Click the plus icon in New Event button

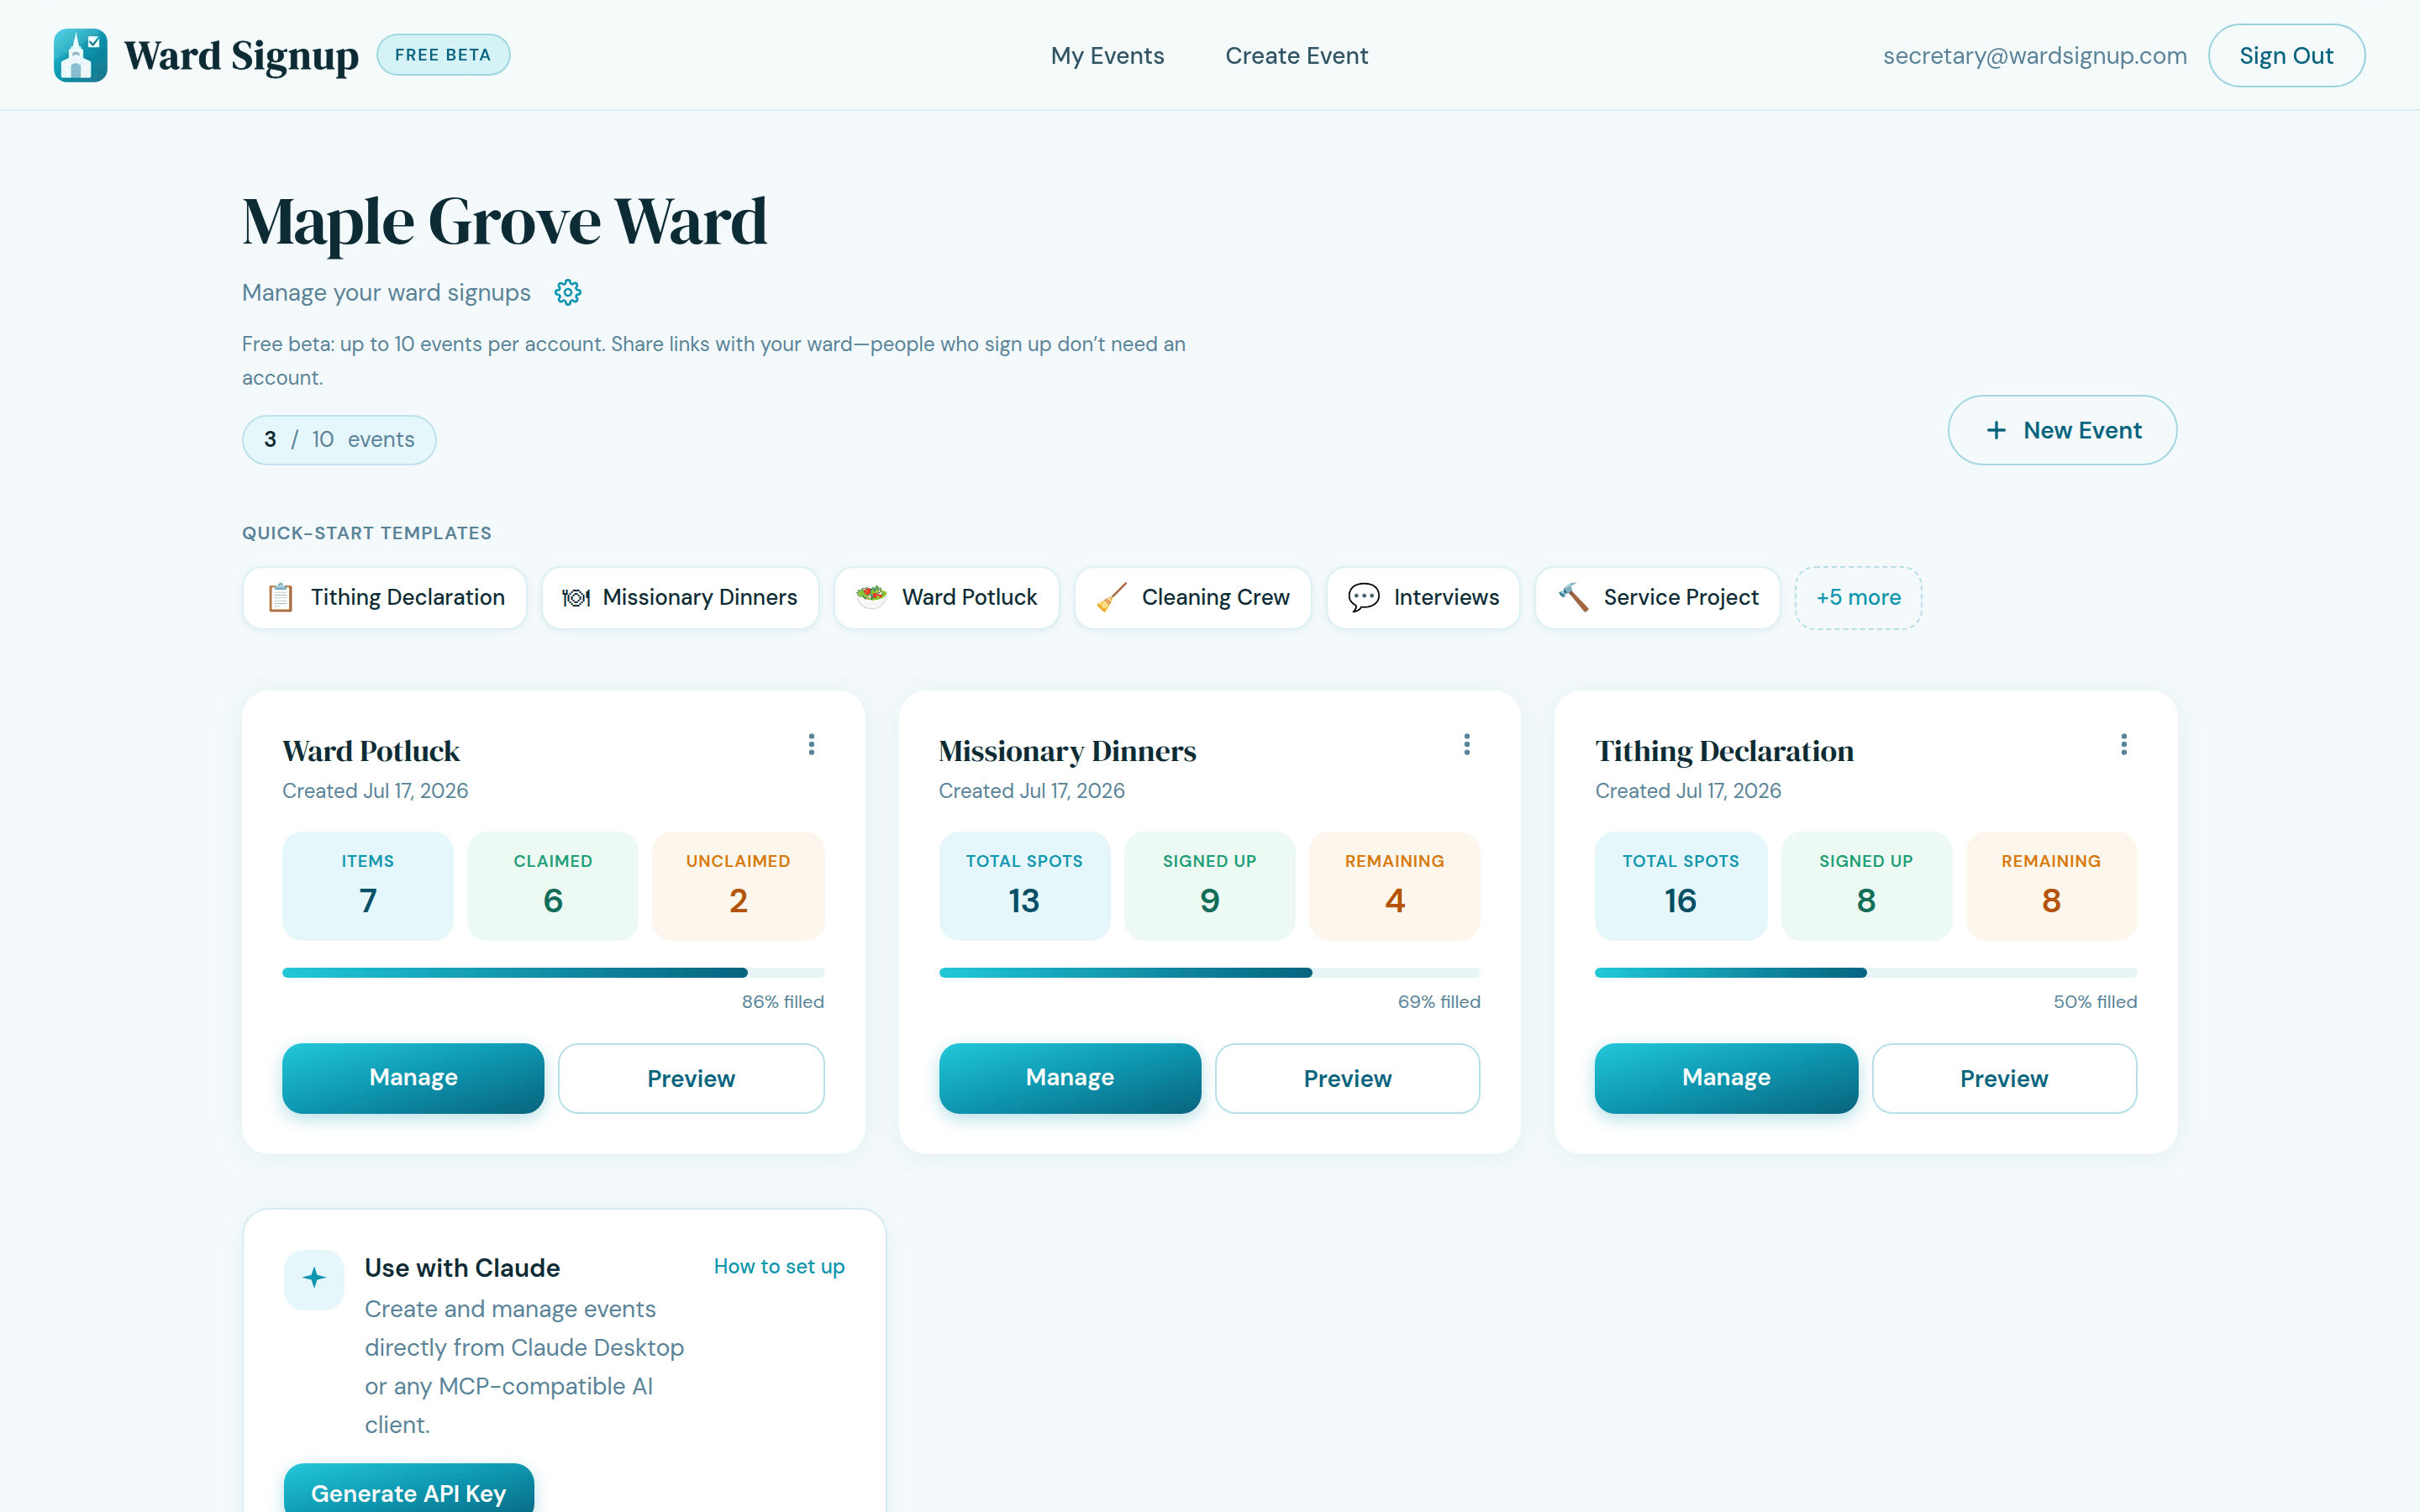tap(1996, 430)
